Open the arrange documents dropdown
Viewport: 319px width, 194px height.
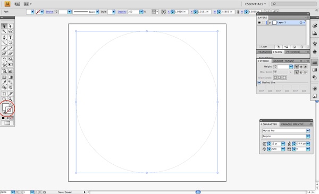click(28, 4)
